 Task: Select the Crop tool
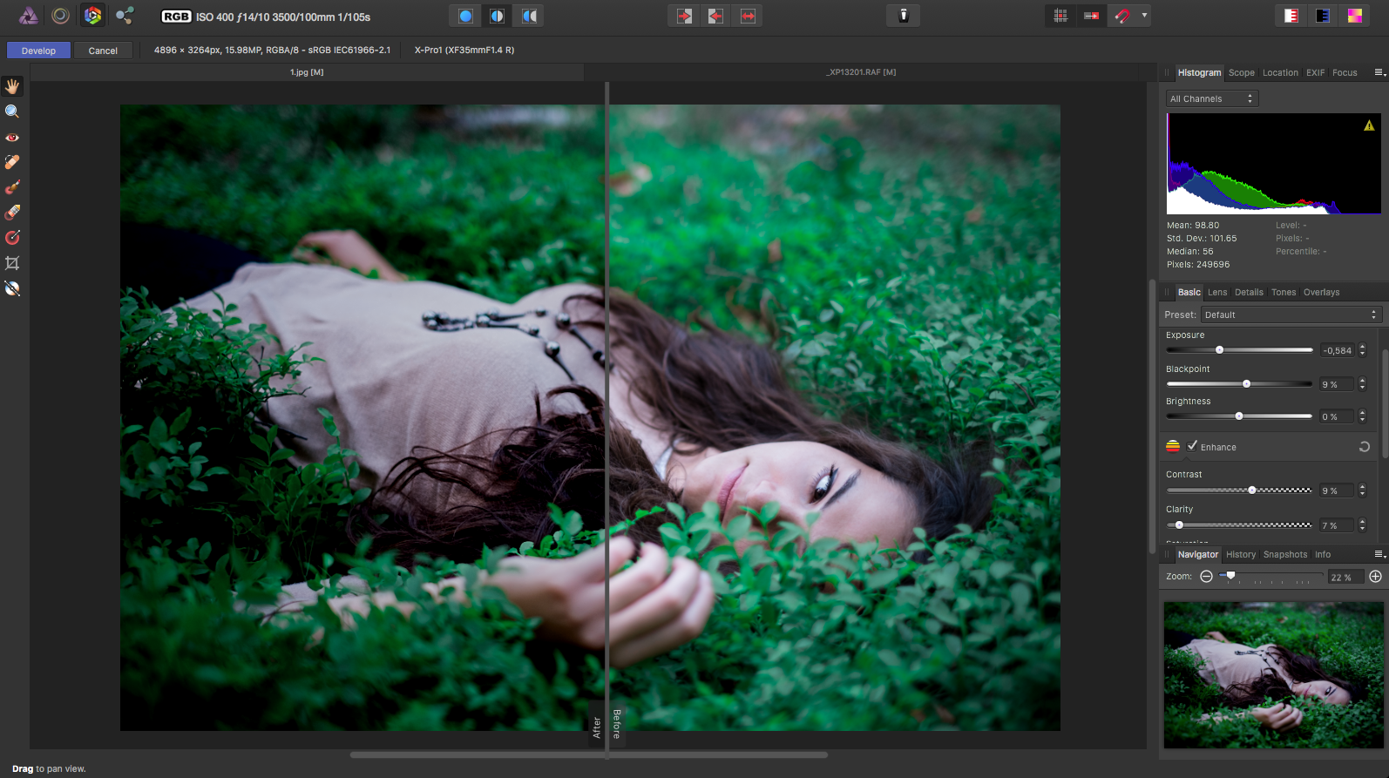(12, 263)
